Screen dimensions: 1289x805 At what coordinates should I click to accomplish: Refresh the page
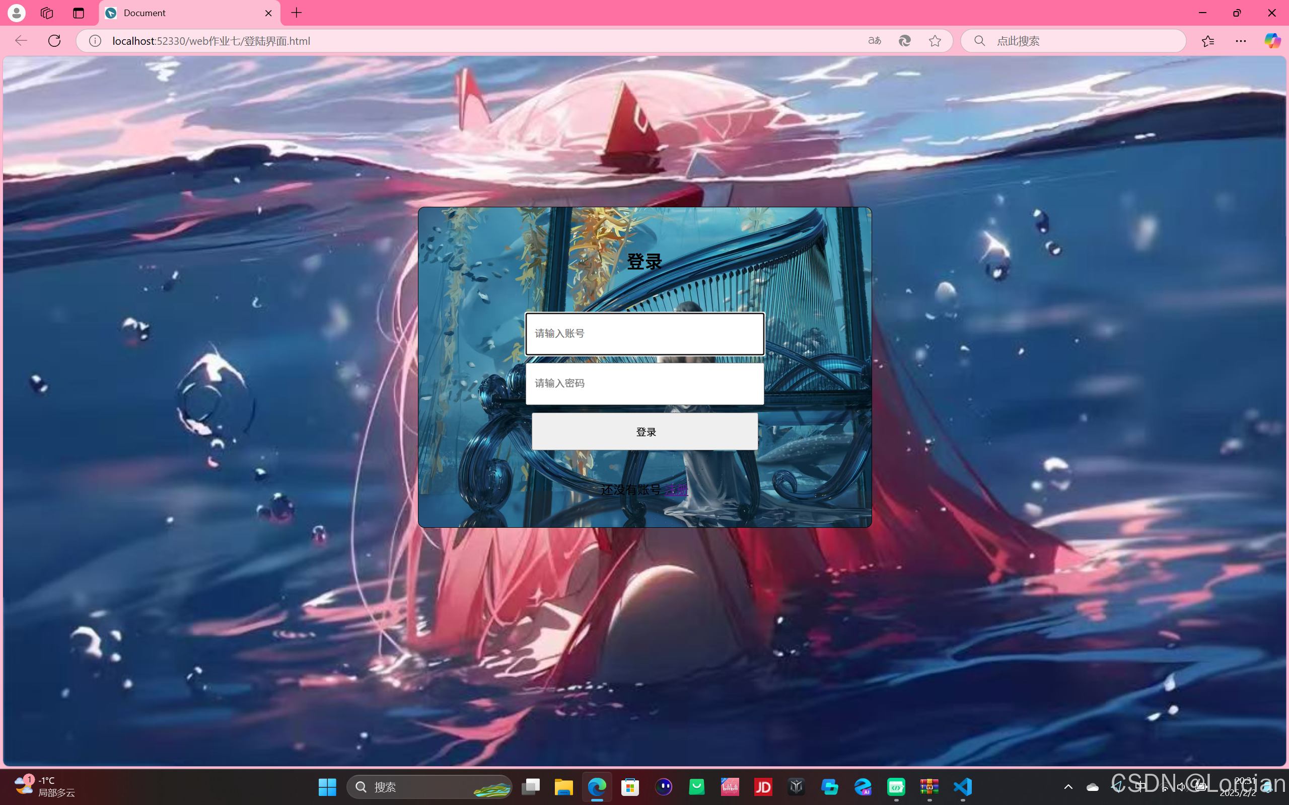[x=54, y=40]
